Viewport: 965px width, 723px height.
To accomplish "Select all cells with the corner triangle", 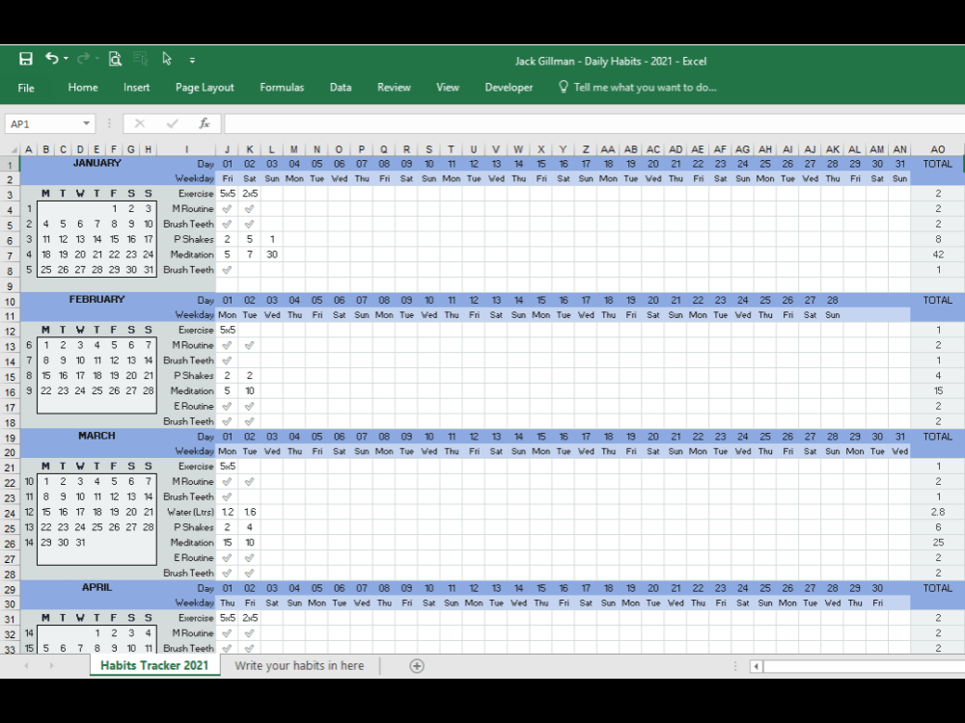I will click(15, 149).
